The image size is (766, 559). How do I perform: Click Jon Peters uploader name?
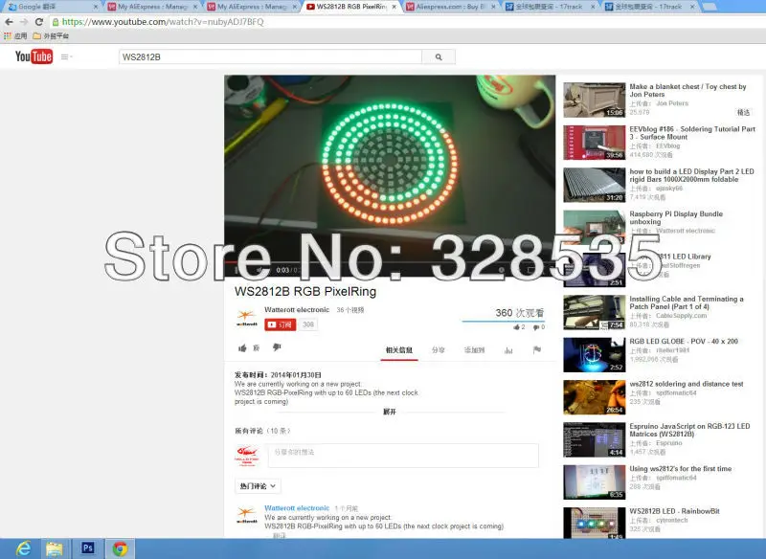(x=672, y=103)
